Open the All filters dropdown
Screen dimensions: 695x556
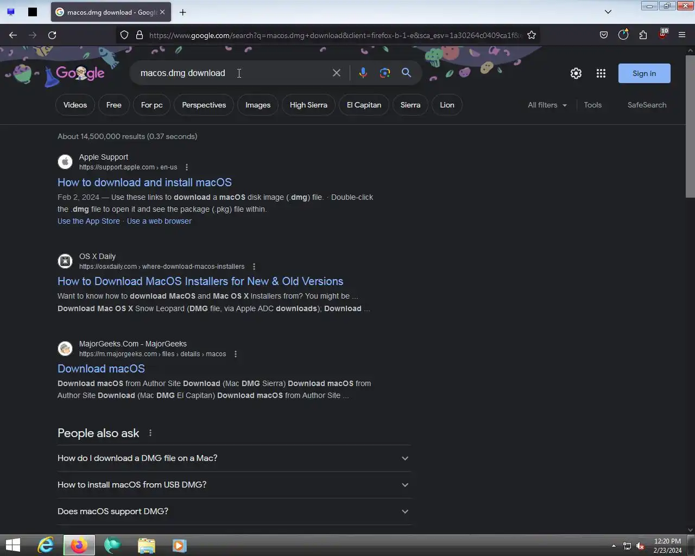pyautogui.click(x=547, y=105)
